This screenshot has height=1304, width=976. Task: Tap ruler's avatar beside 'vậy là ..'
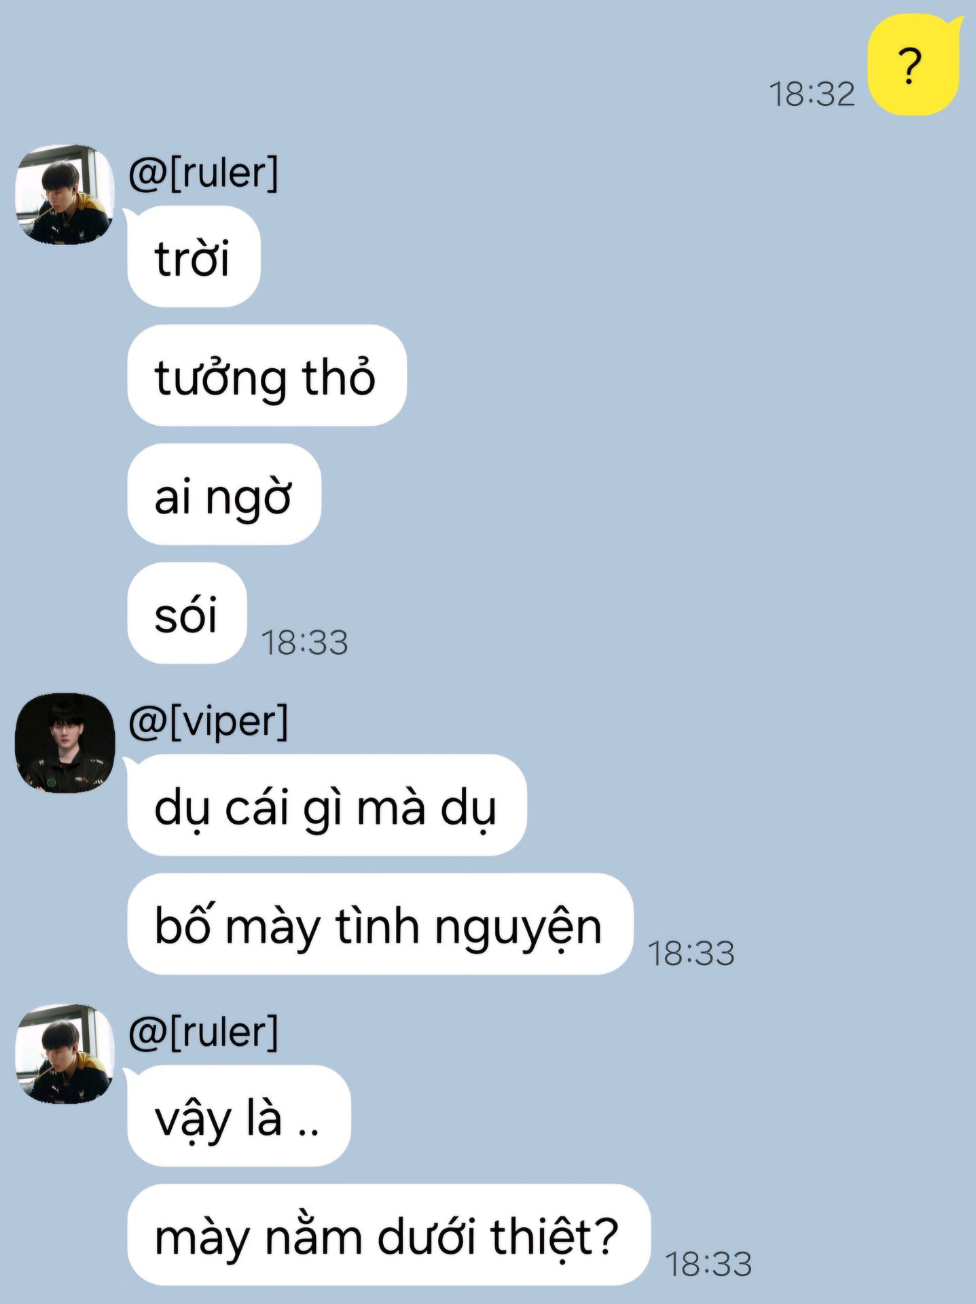pos(65,1053)
